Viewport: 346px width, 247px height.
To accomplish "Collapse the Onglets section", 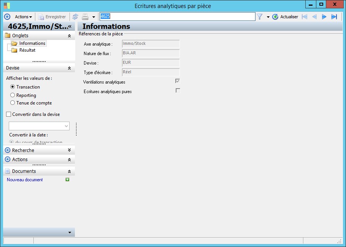I will (69, 36).
